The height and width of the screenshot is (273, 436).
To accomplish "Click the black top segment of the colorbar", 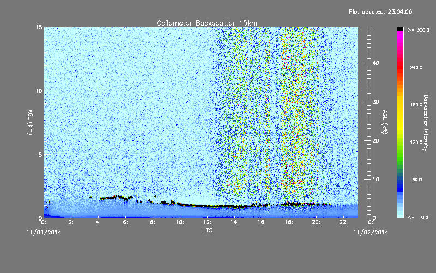I will coord(400,29).
